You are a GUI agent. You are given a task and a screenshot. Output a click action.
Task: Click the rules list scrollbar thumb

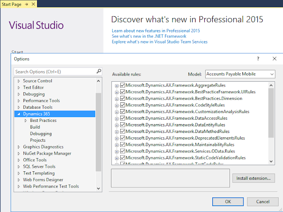[x=271, y=113]
